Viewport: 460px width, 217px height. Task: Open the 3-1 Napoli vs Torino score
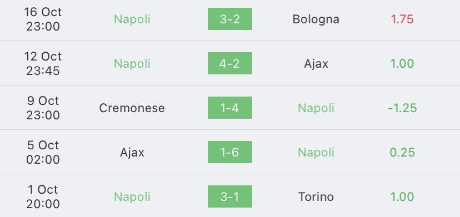[x=229, y=196]
